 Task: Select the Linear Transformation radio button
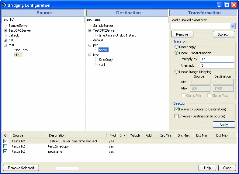pyautogui.click(x=176, y=53)
